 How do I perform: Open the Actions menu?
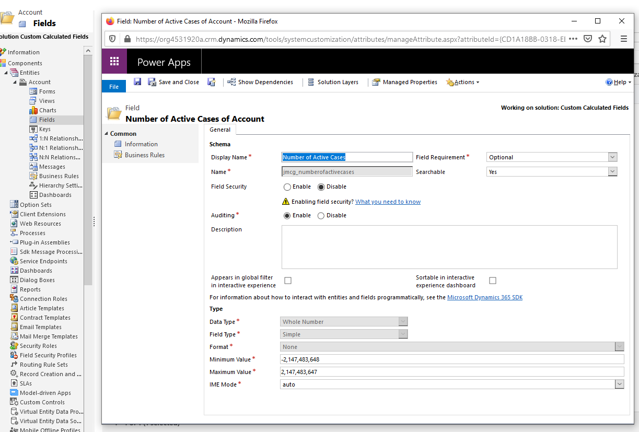coord(463,82)
